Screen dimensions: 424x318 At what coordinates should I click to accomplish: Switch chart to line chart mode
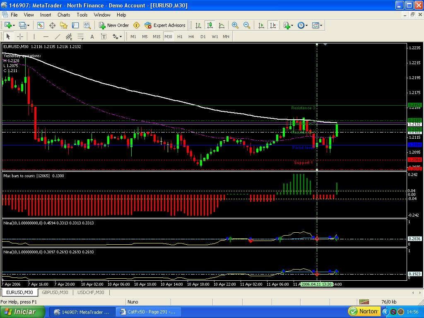point(222,25)
